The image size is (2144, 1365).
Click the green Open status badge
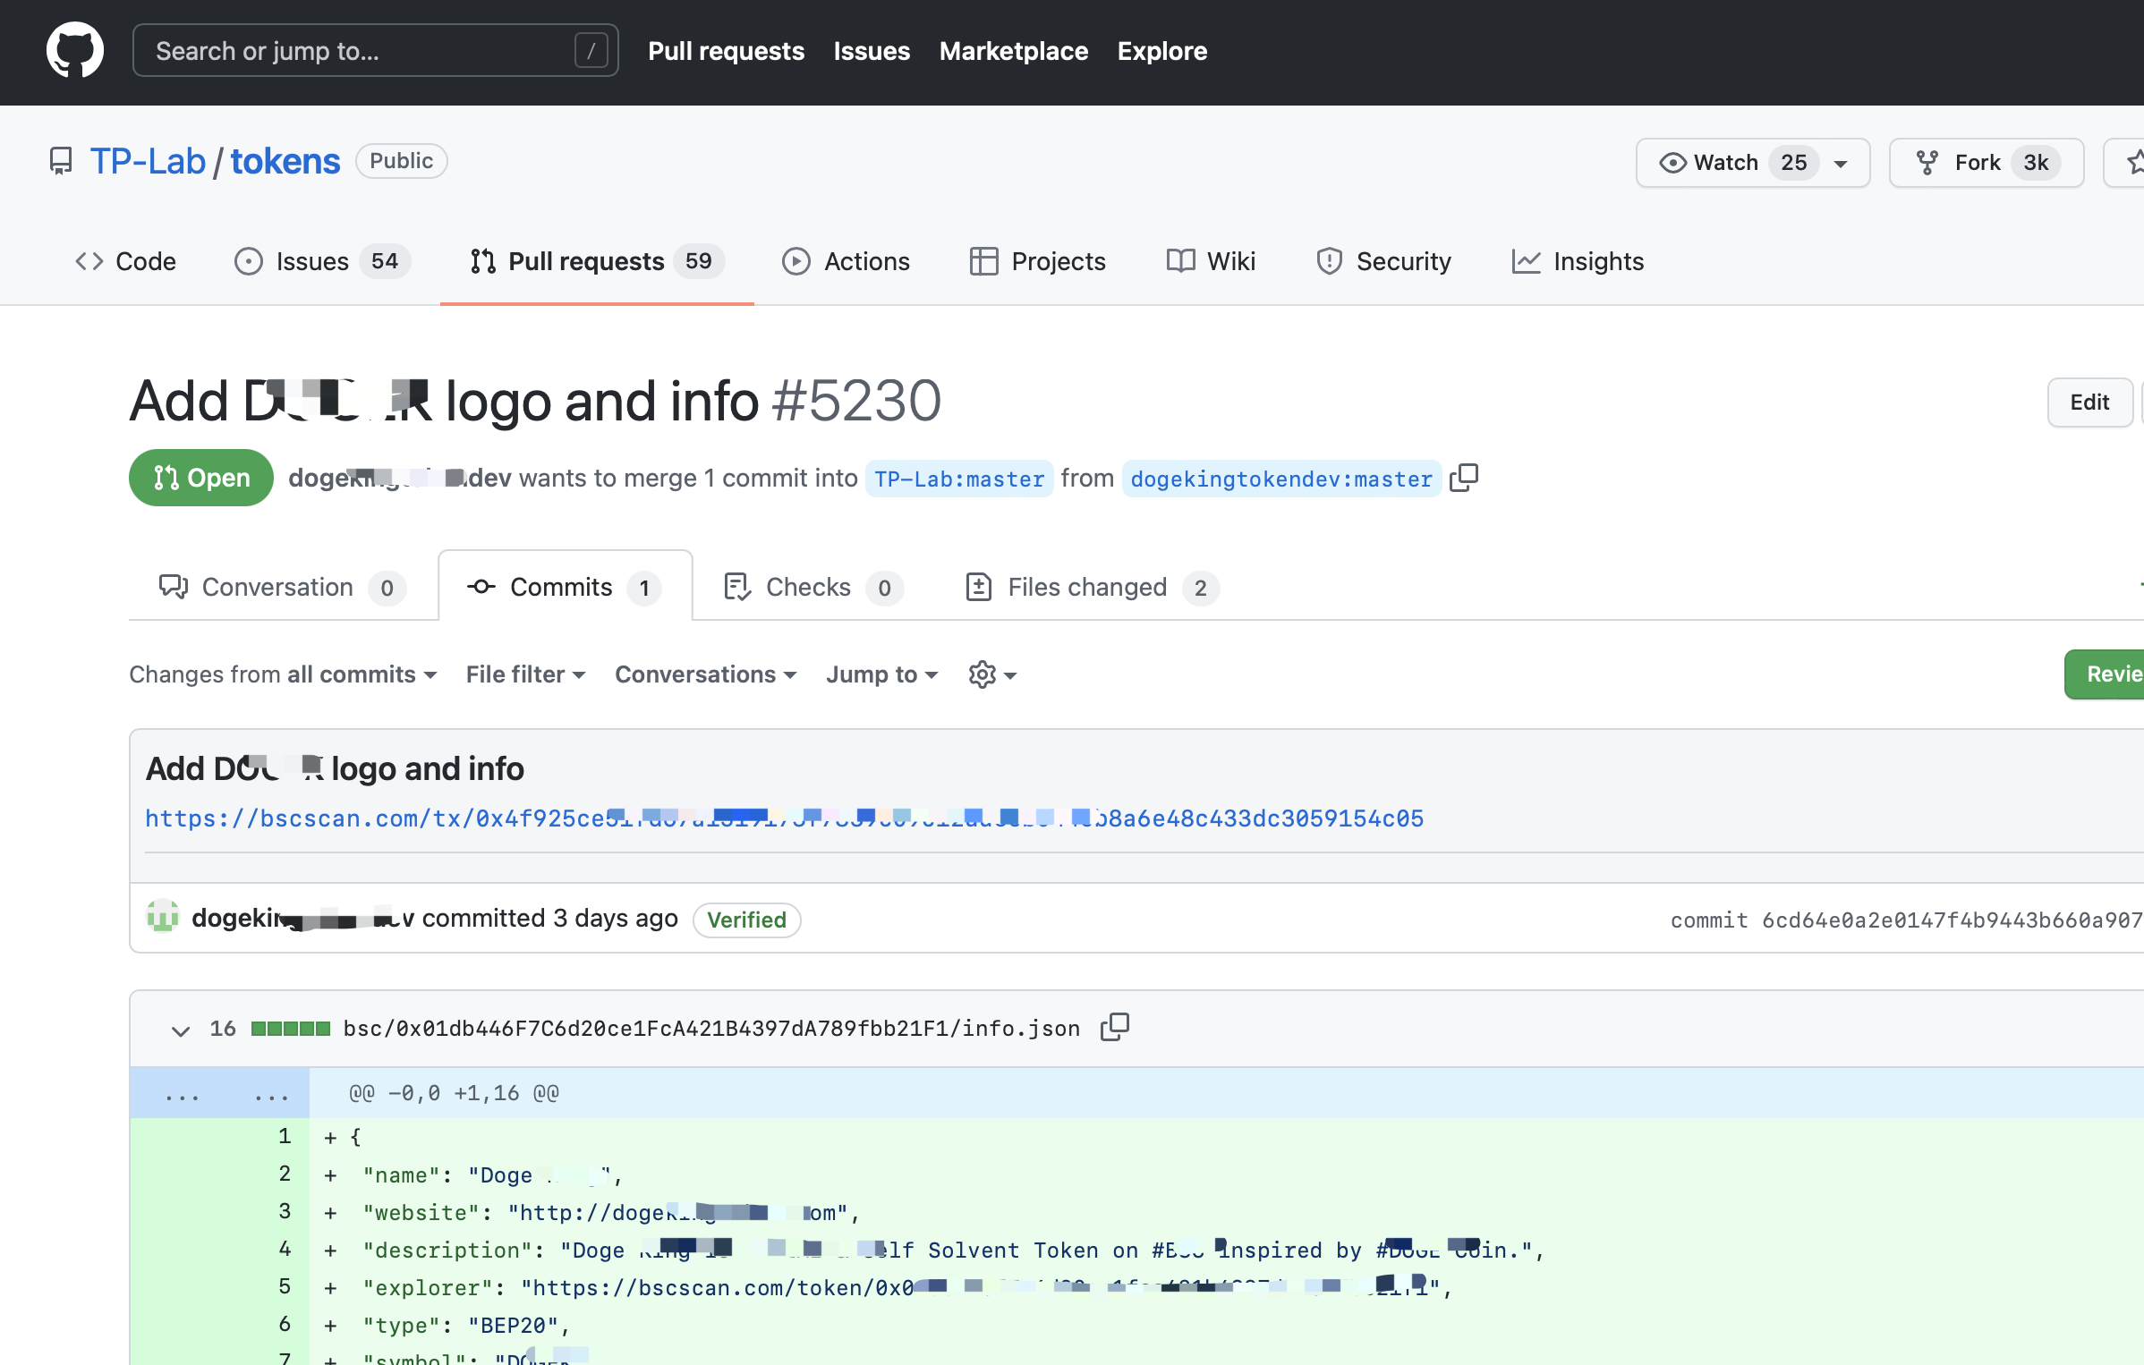[201, 478]
